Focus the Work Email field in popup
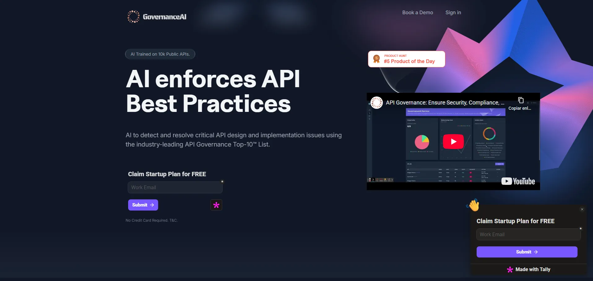The height and width of the screenshot is (281, 593). click(528, 235)
